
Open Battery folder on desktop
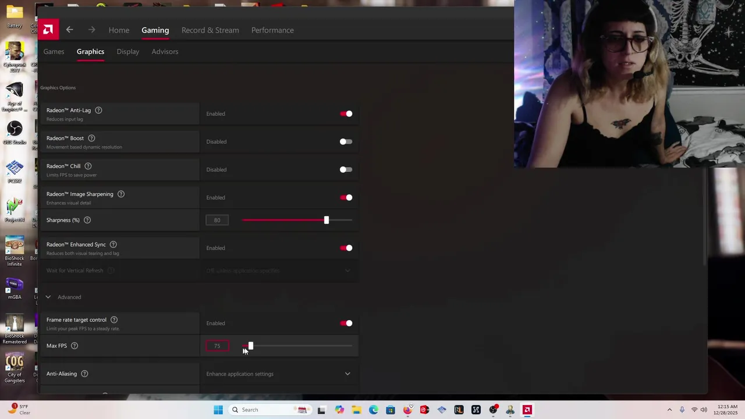[15, 16]
